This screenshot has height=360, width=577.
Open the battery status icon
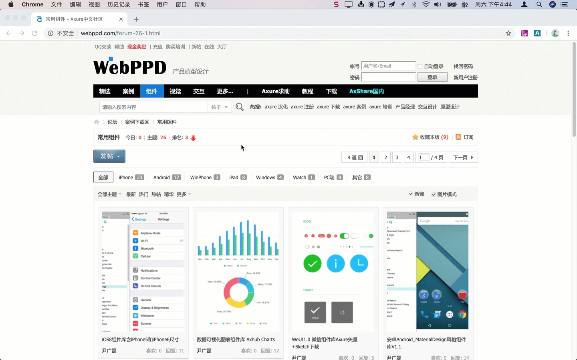pos(452,4)
